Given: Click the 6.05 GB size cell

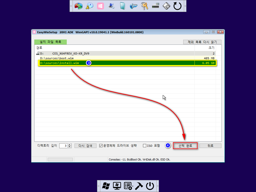Looking at the screenshot, I should pyautogui.click(x=205, y=63).
